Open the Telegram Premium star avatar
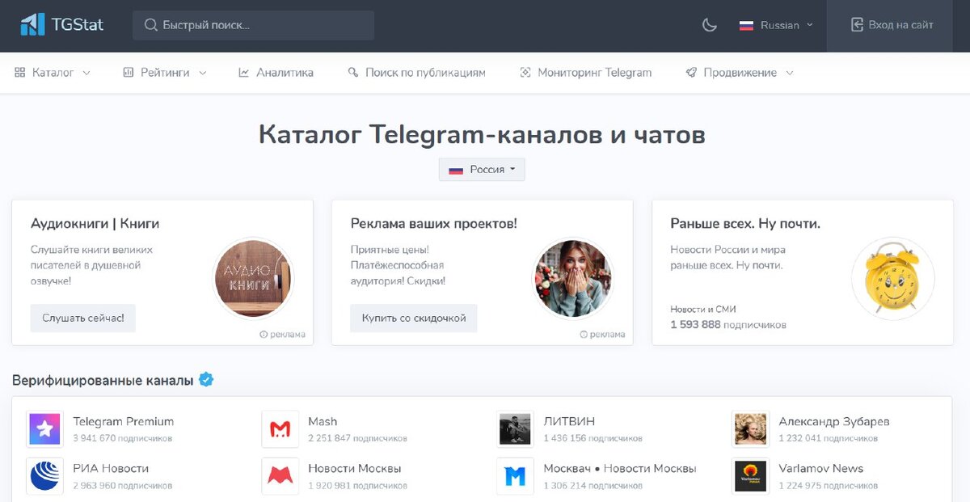Screen dimensions: 970x502 [44, 429]
